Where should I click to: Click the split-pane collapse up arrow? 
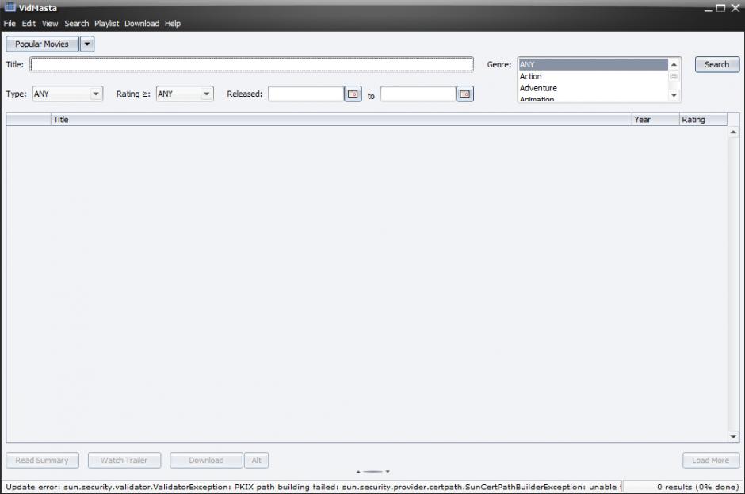click(358, 472)
